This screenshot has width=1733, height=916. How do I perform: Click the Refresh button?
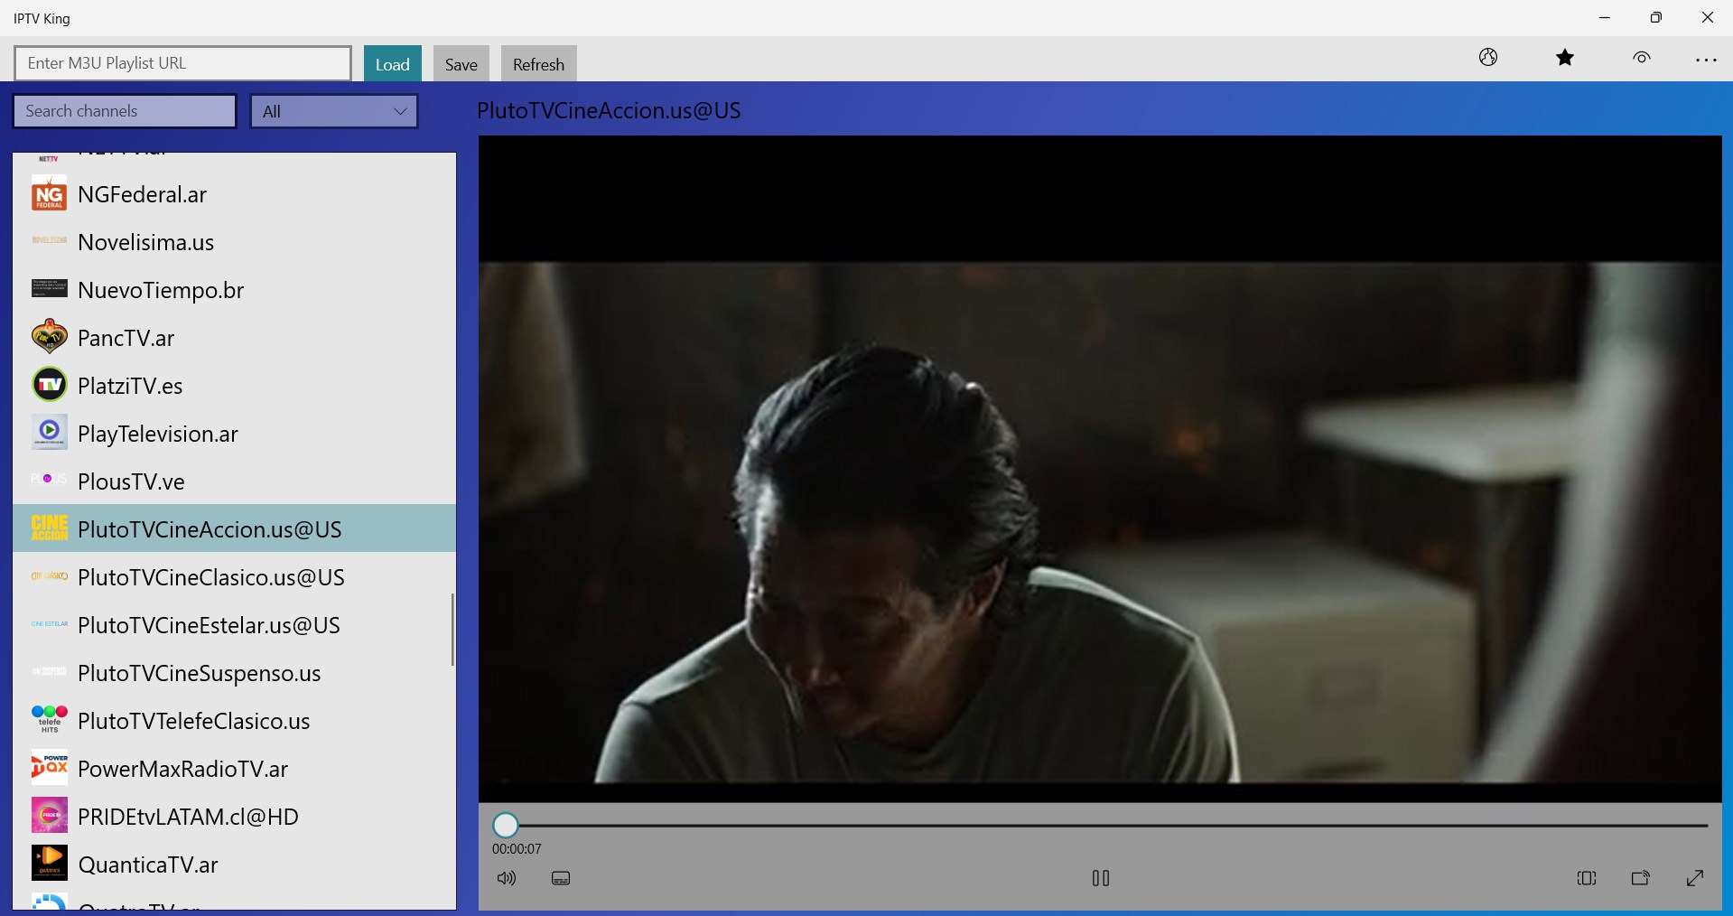coord(537,63)
